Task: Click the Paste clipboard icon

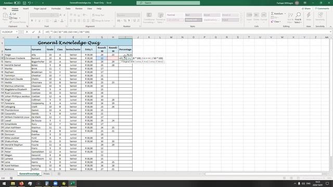Action: 5,16
